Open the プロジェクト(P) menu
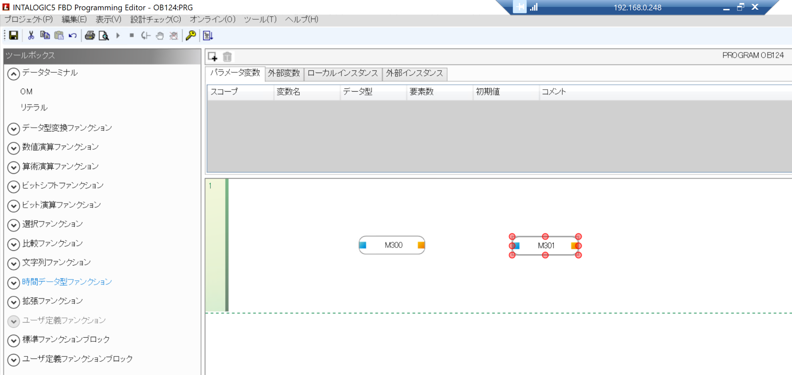The image size is (792, 375). 29,19
